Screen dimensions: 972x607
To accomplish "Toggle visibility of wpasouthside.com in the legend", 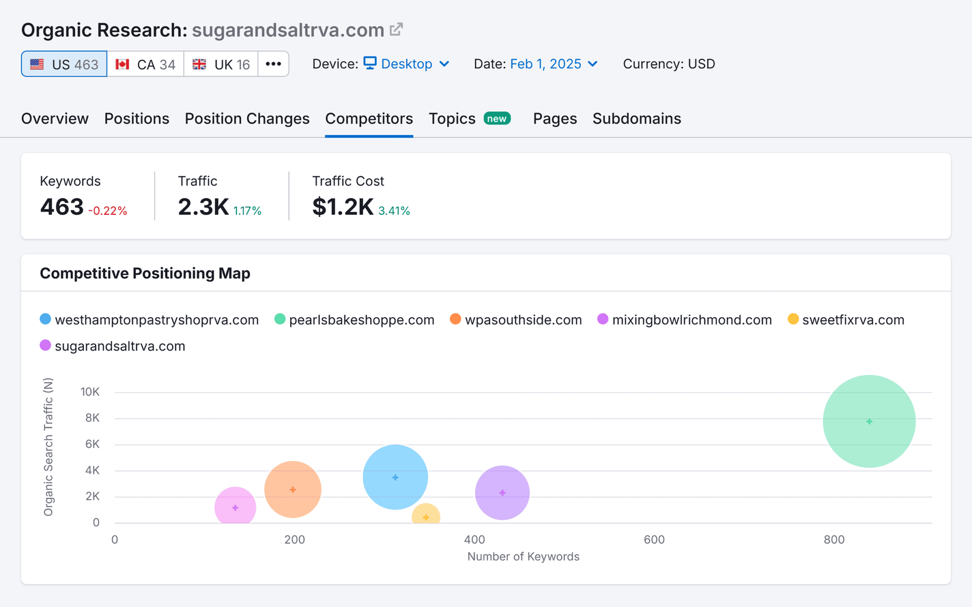I will click(x=455, y=320).
